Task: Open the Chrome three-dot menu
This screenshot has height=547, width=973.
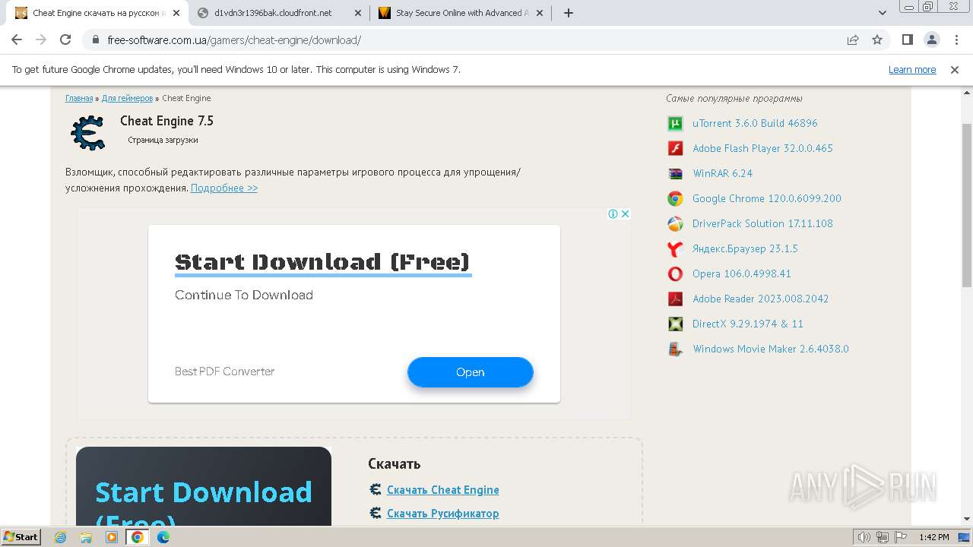Action: 955,40
